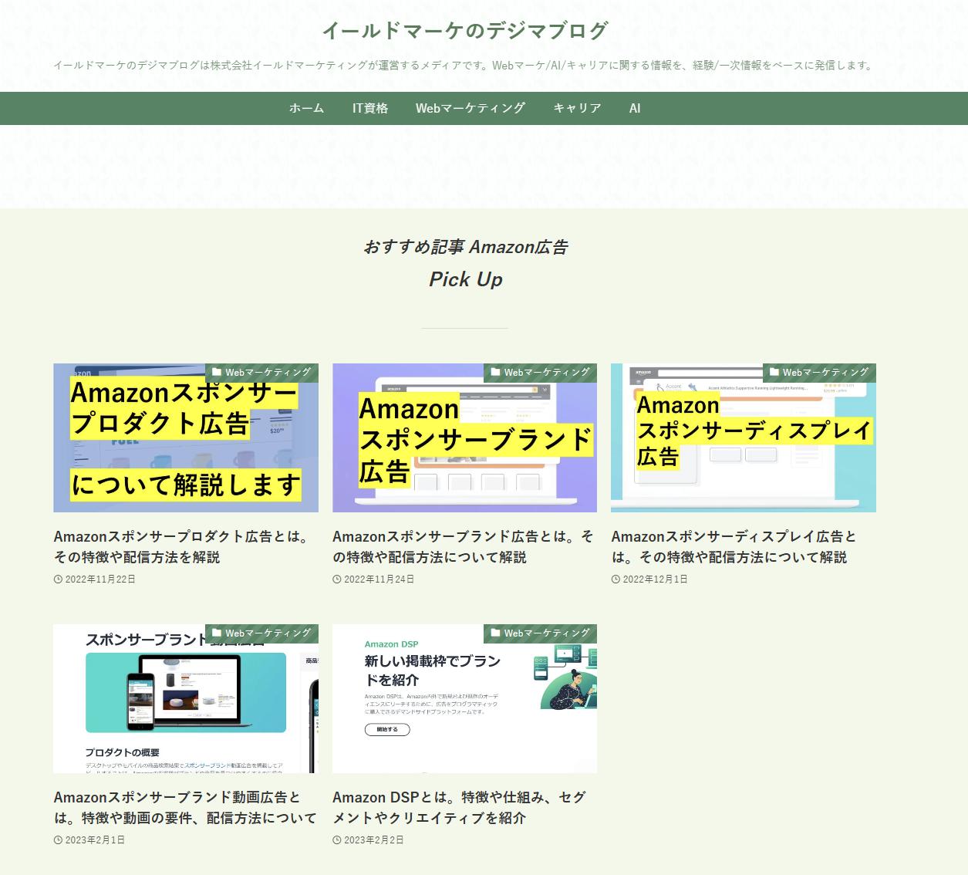Open the Amazonスポンサーディスプレイ広告 article thumbnail
This screenshot has height=875, width=968.
[744, 437]
